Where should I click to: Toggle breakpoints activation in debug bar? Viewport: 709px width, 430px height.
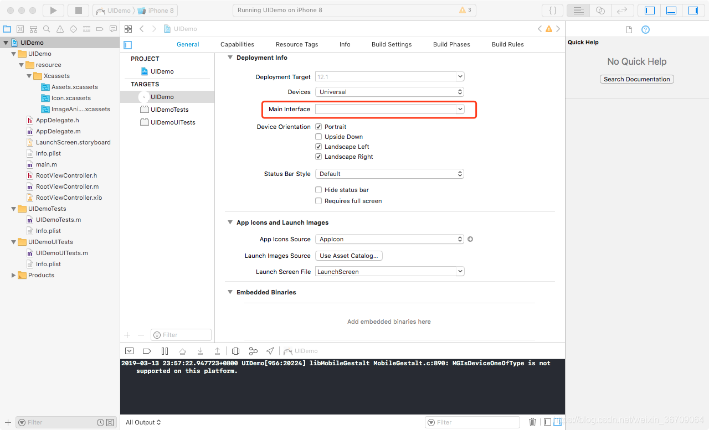pos(147,351)
